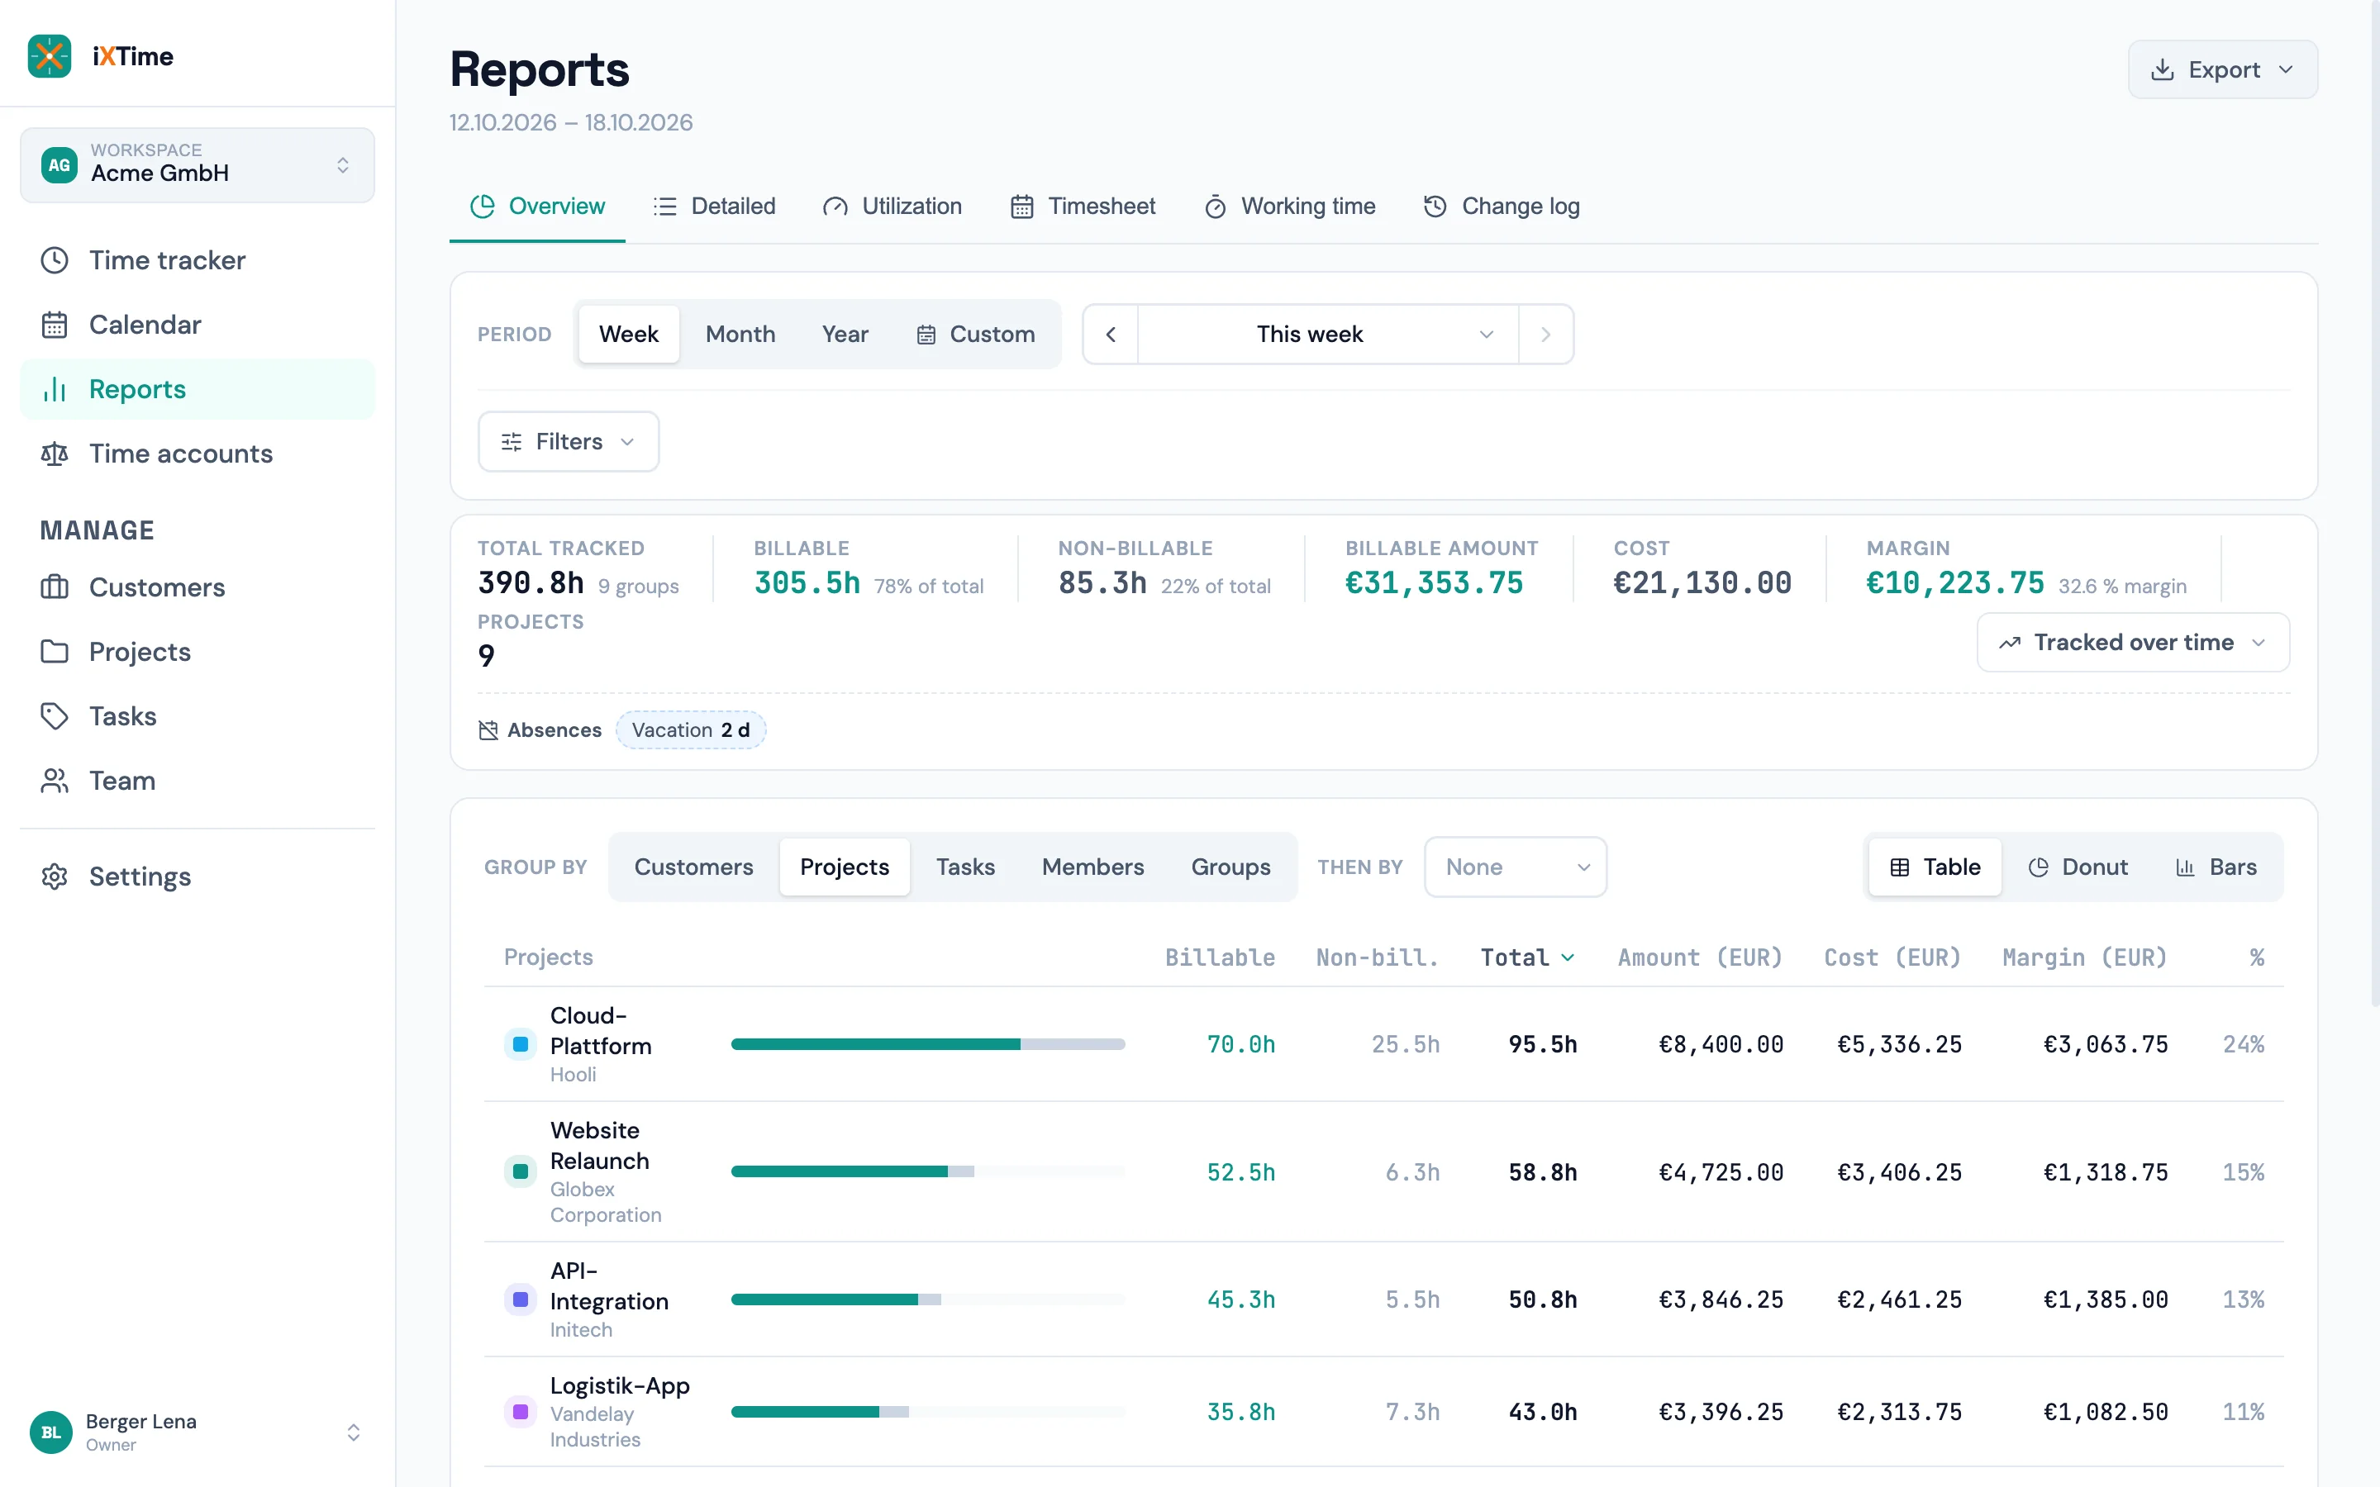Click the Time accounts scale icon
Image resolution: width=2380 pixels, height=1487 pixels.
coord(54,454)
